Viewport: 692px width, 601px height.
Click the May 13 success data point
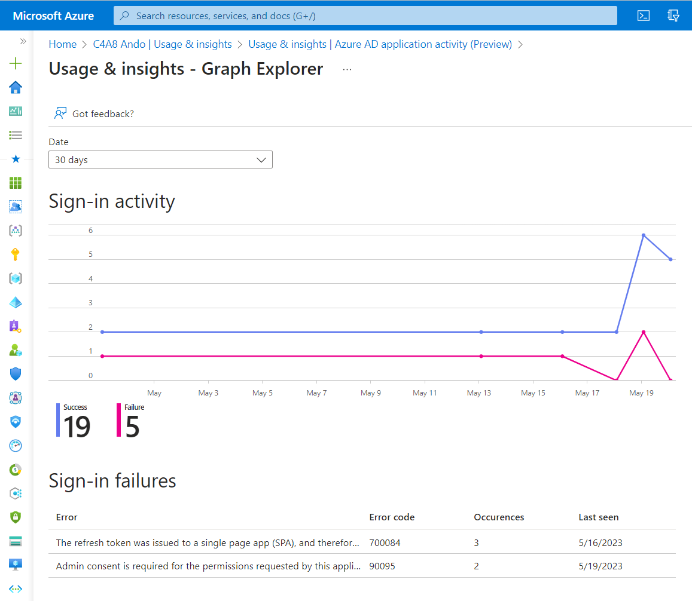click(x=481, y=332)
